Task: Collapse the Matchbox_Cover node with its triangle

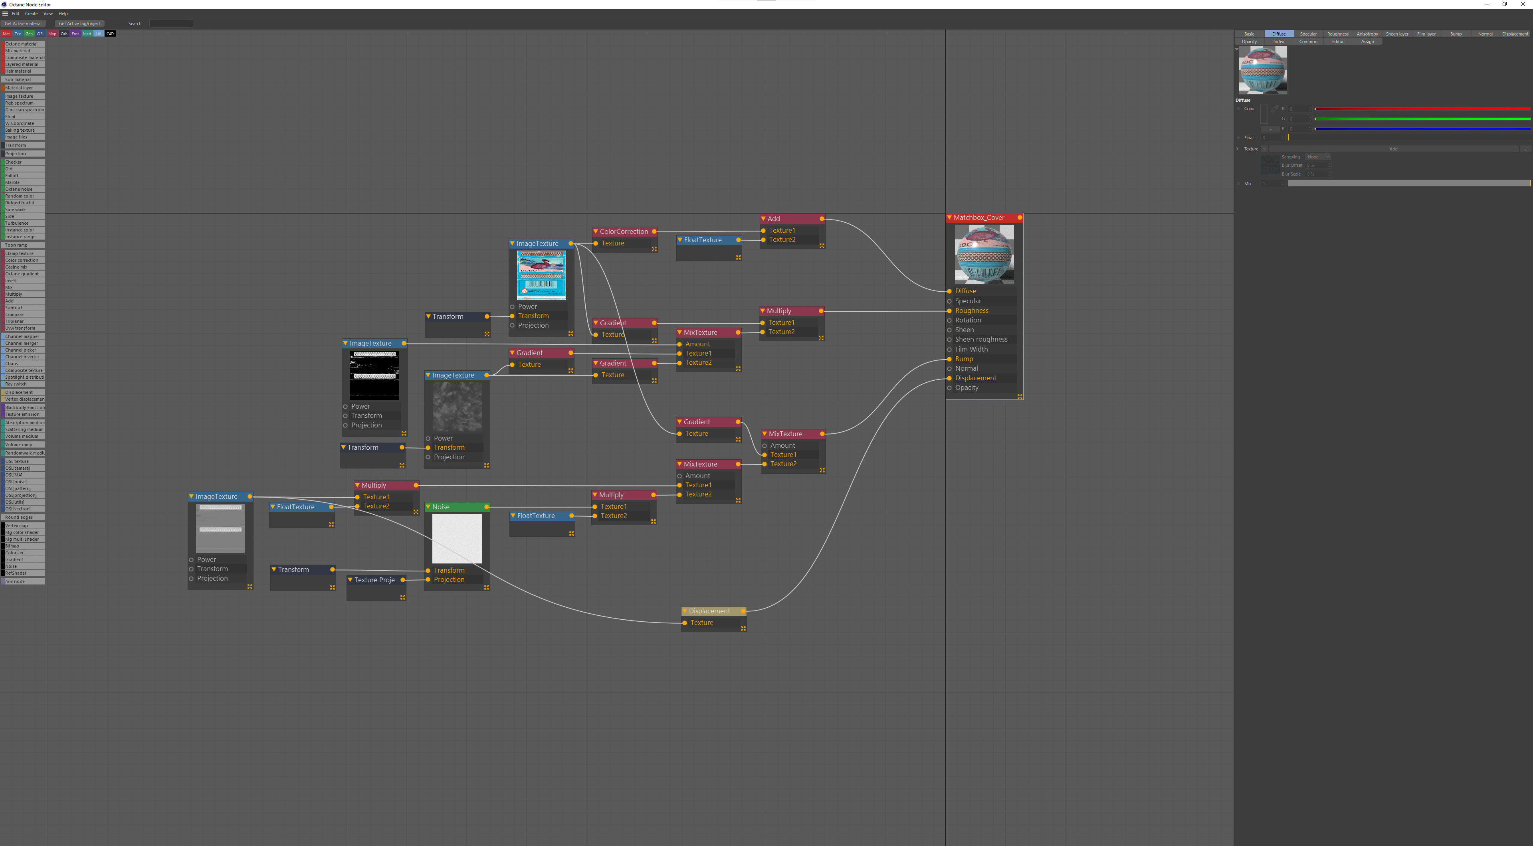Action: [949, 218]
